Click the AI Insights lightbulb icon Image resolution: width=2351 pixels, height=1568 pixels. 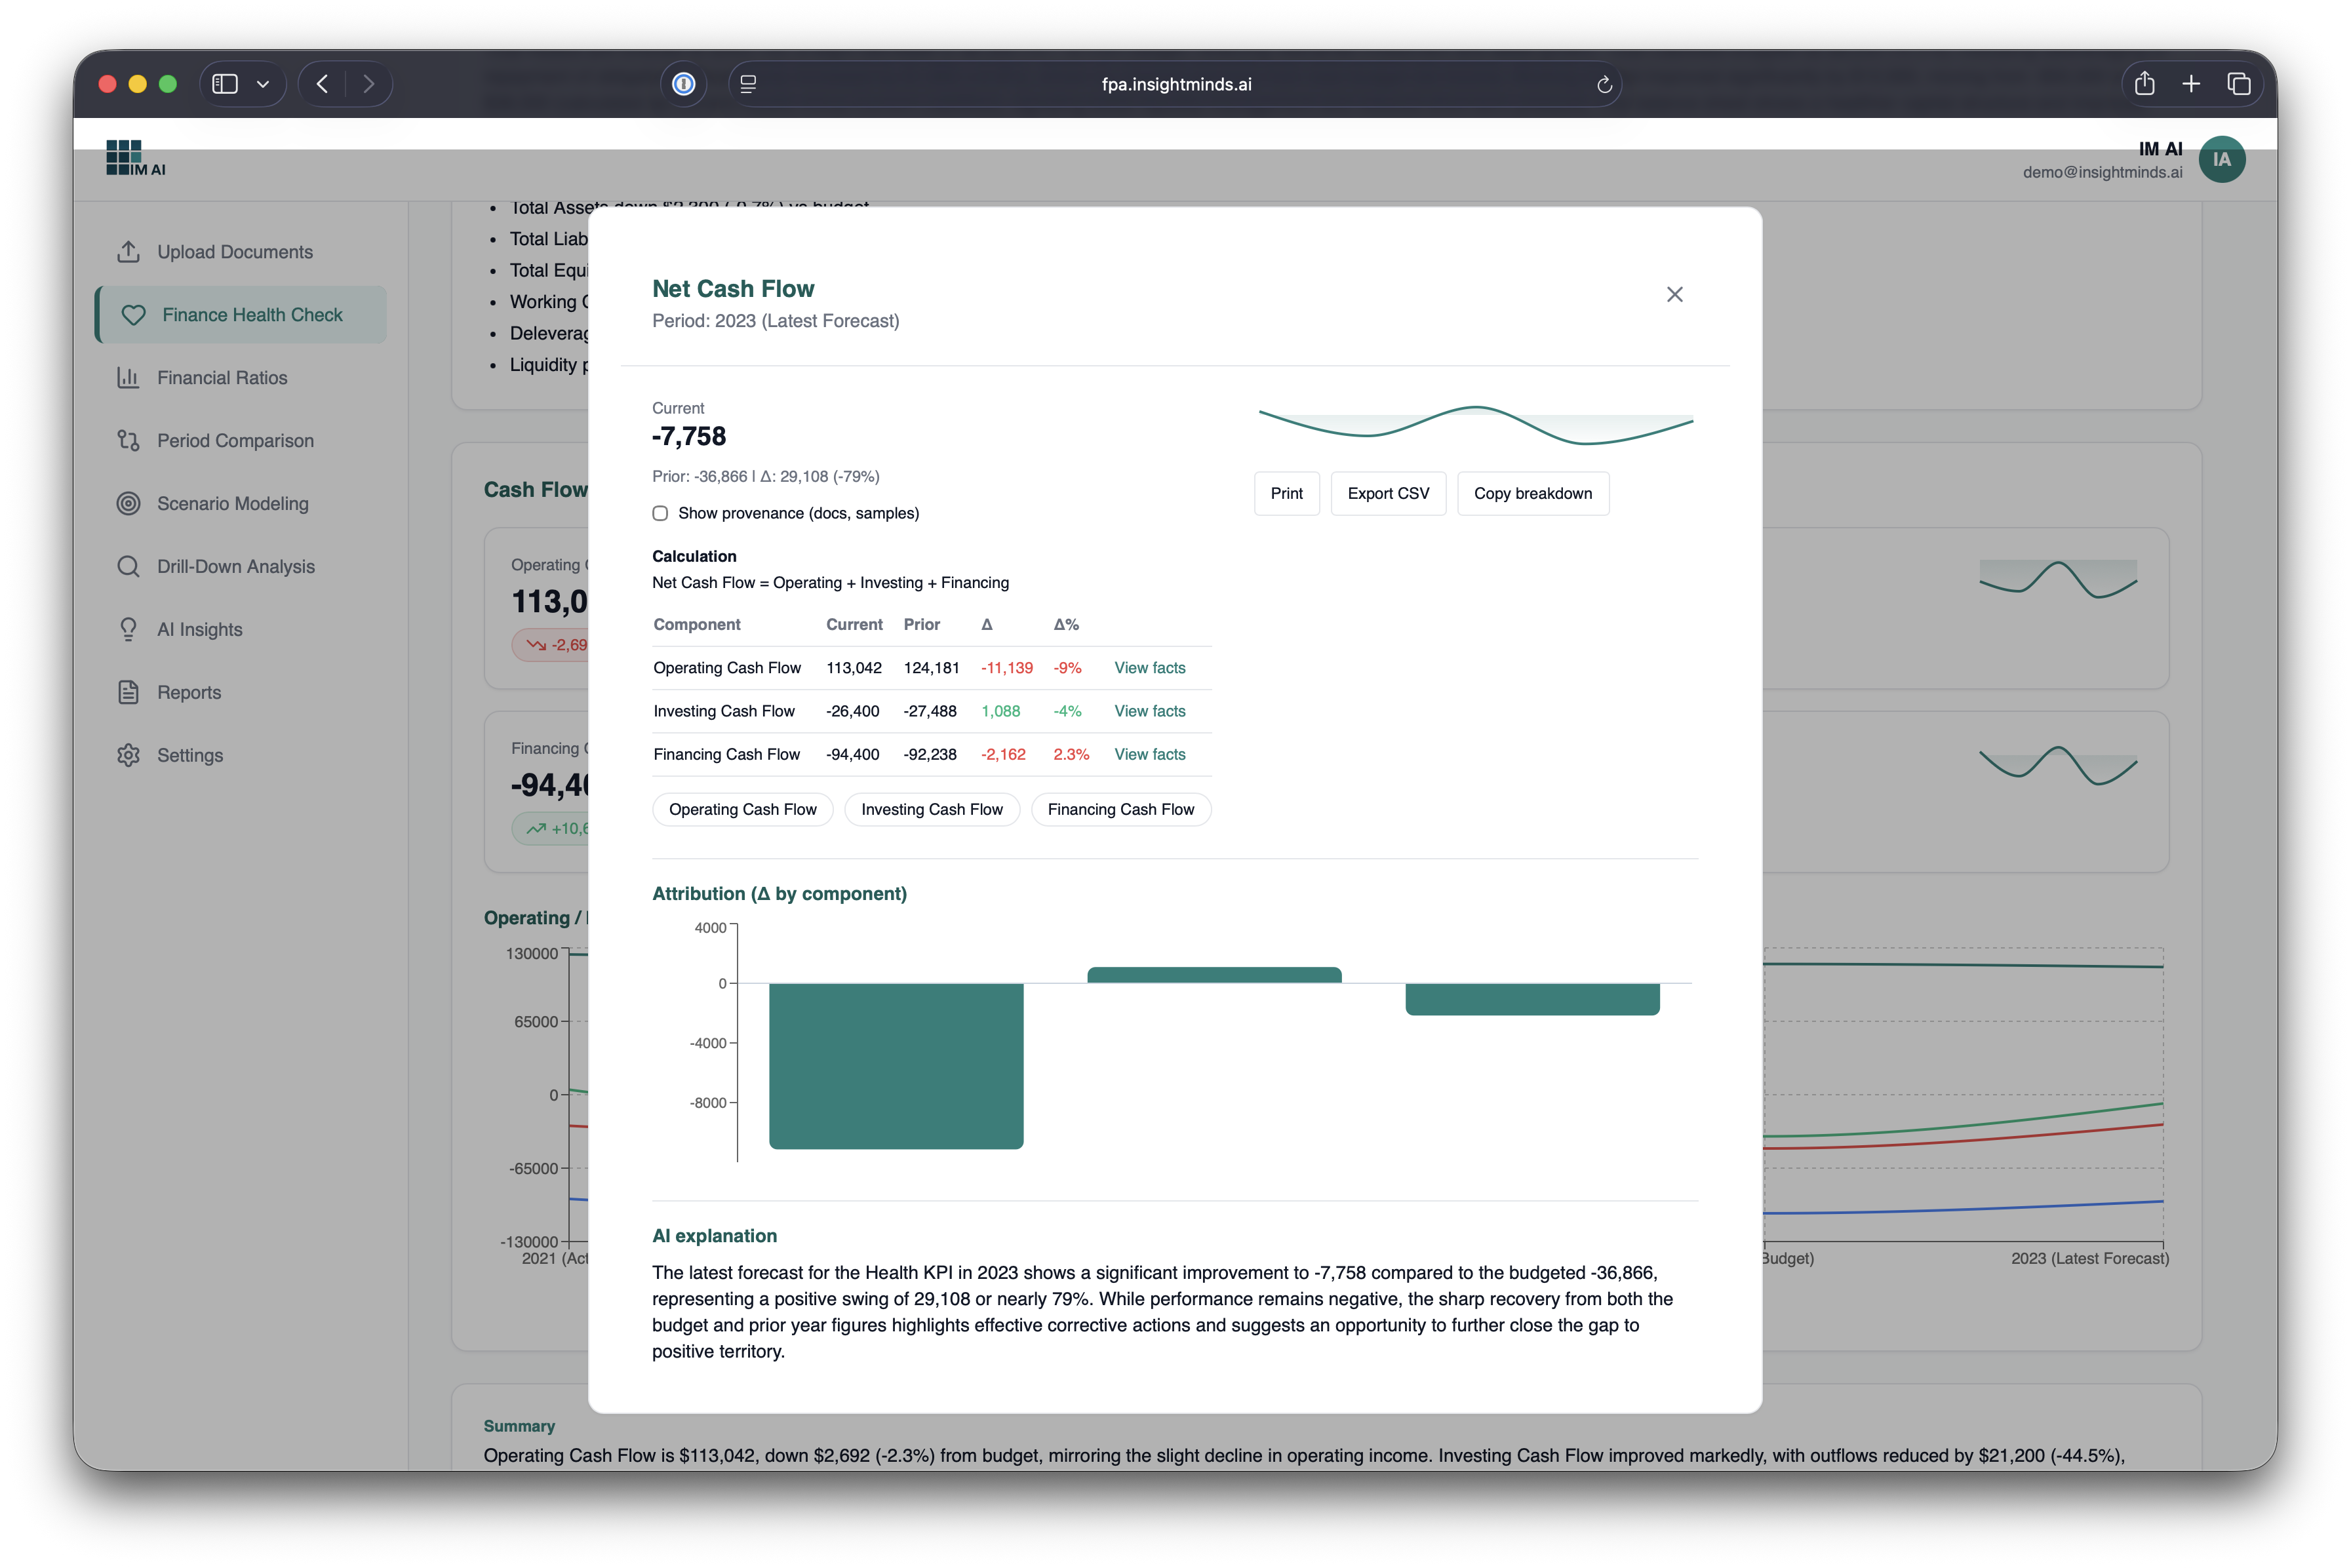click(x=128, y=630)
